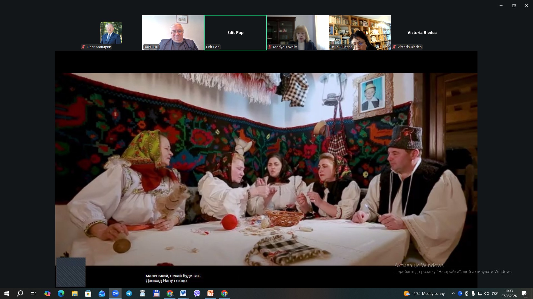Screen dimensions: 533x299
Task: Open Microsoft Edge browser icon
Action: (x=61, y=293)
